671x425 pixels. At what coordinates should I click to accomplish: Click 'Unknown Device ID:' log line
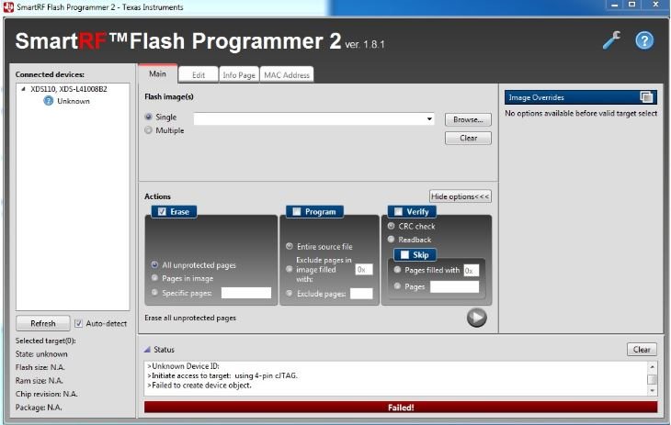pos(183,366)
